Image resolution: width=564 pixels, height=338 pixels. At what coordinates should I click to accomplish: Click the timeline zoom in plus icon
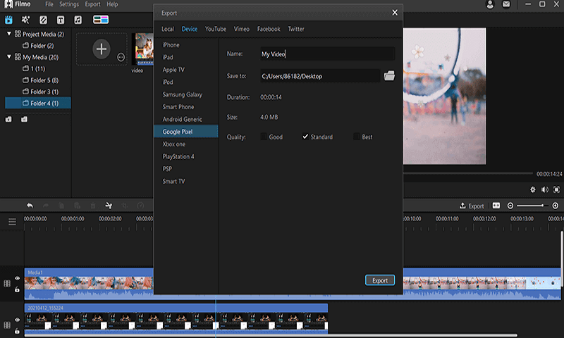(x=556, y=206)
